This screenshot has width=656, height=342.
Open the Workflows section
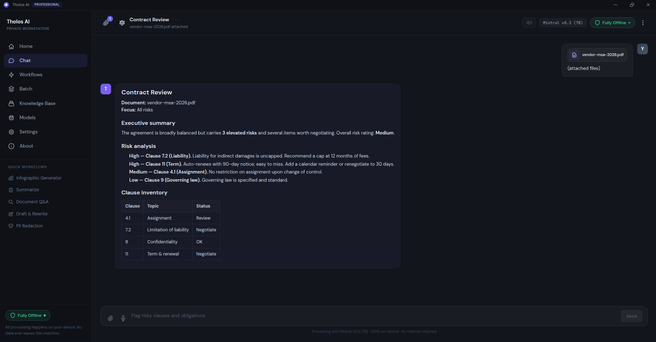pyautogui.click(x=45, y=75)
